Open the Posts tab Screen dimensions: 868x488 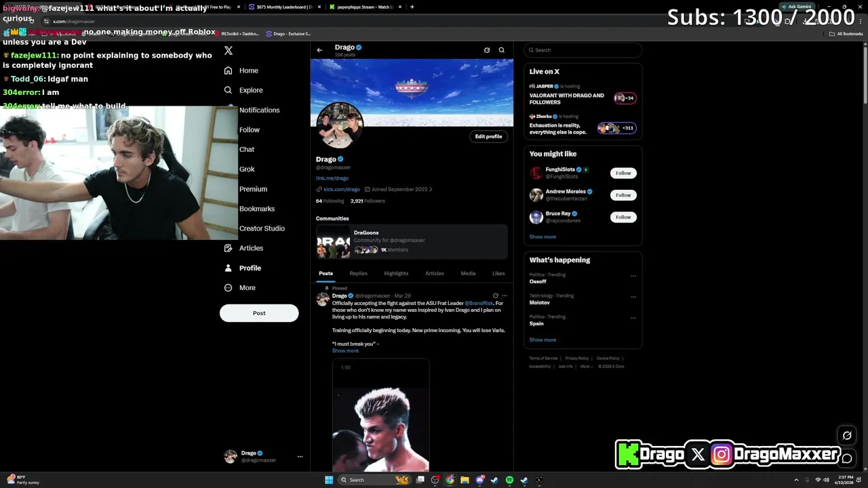click(x=325, y=273)
